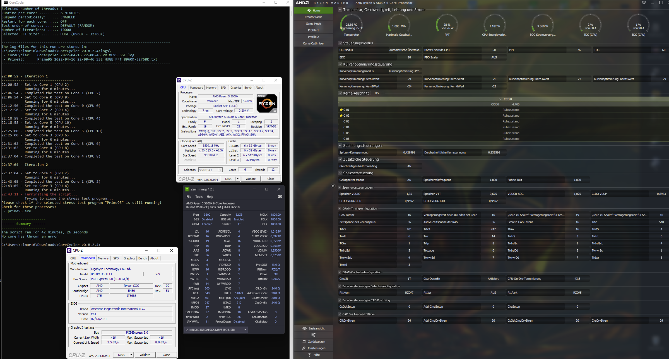
Task: Open the Tools dropdown arrow in the CPU-Z CPU window
Action: point(238,179)
